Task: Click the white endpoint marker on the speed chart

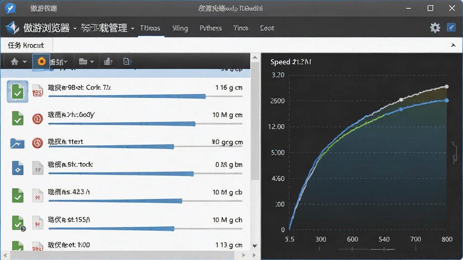Action: [447, 87]
